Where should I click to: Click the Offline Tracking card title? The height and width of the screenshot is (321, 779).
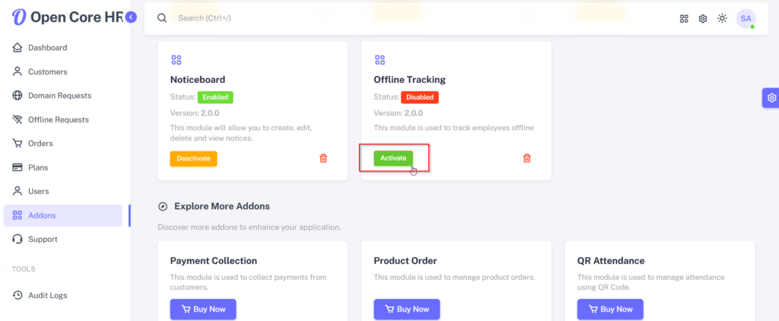[x=410, y=80]
